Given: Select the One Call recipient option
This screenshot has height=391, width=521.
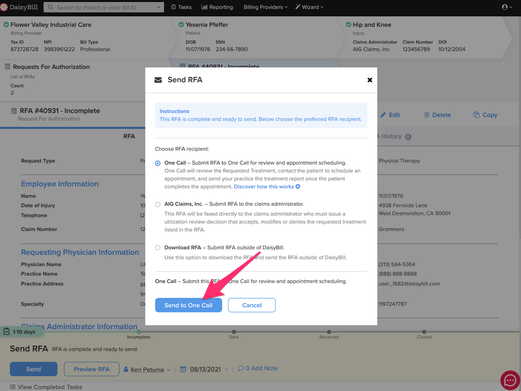Looking at the screenshot, I should click(x=158, y=163).
